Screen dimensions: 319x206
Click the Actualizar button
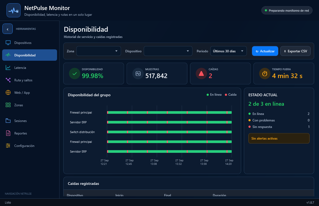[265, 51]
